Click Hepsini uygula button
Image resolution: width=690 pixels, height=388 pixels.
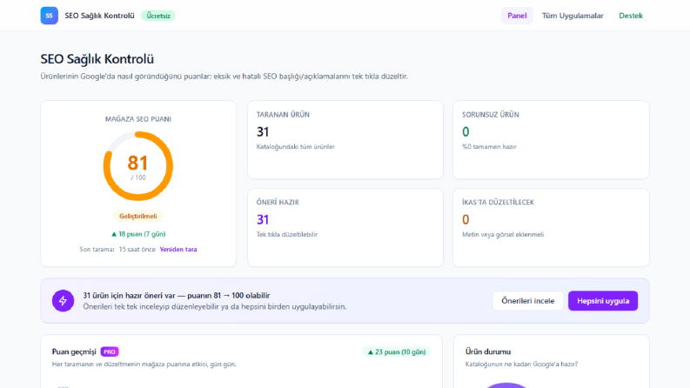point(603,301)
